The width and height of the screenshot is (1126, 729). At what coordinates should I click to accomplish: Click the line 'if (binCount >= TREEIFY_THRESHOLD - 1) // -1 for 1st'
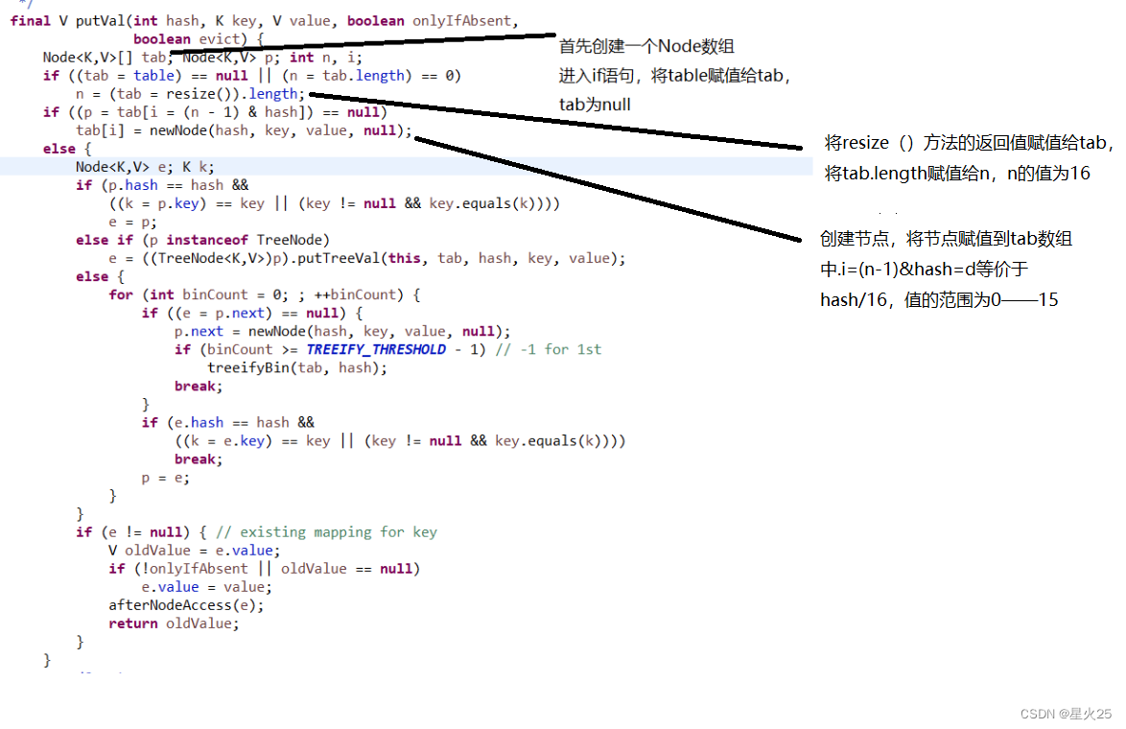pyautogui.click(x=387, y=349)
